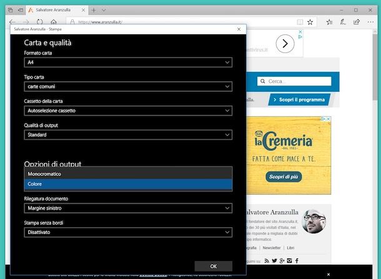
Task: Reload the page with refresh icon
Action: click(x=39, y=22)
